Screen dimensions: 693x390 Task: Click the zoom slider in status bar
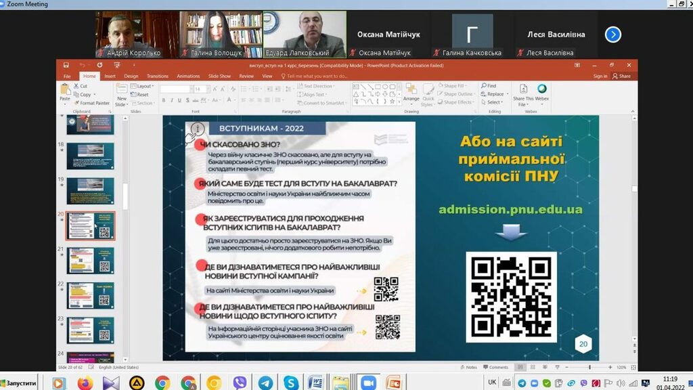coord(590,367)
